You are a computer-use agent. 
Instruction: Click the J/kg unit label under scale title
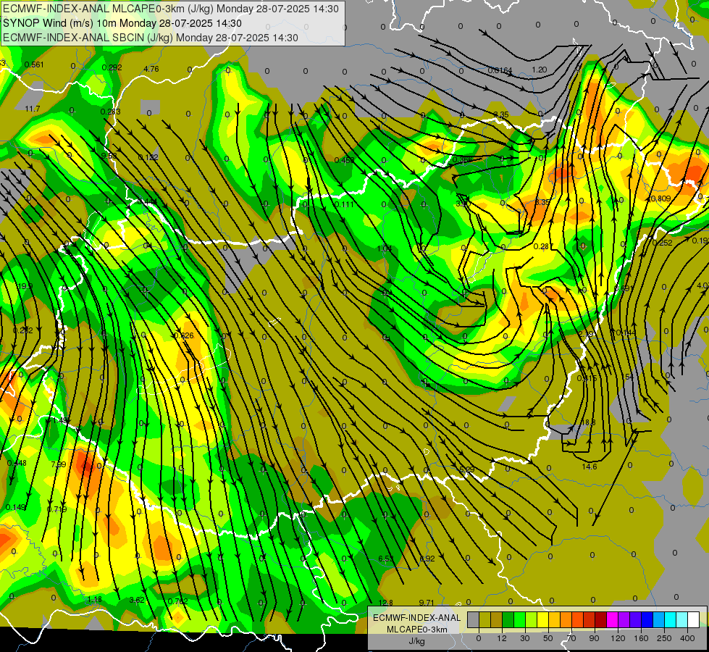click(417, 641)
